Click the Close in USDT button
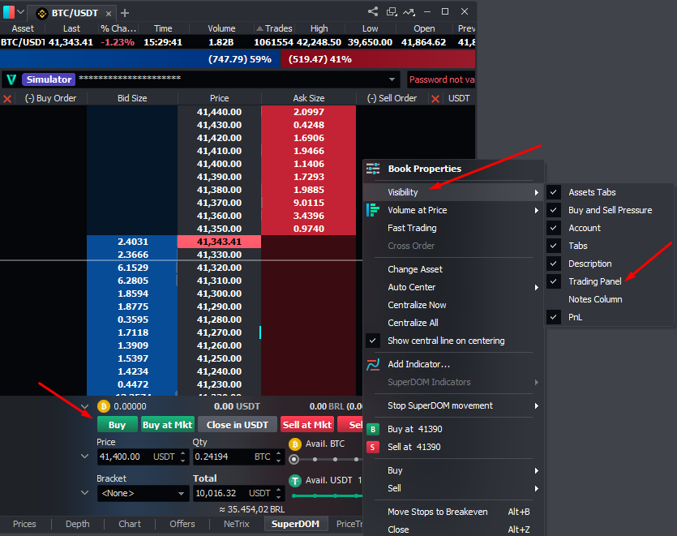Image resolution: width=677 pixels, height=536 pixels. pos(237,425)
